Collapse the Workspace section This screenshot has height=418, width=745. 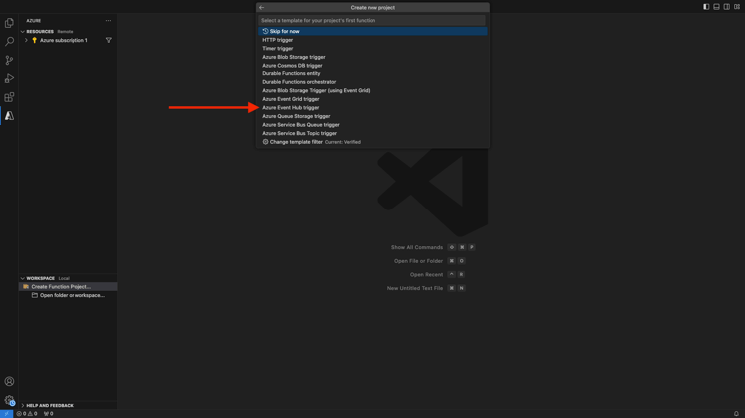22,278
